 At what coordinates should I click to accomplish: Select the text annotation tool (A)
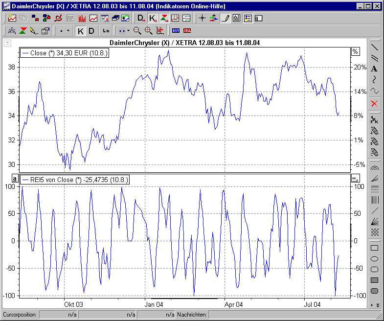point(374,69)
